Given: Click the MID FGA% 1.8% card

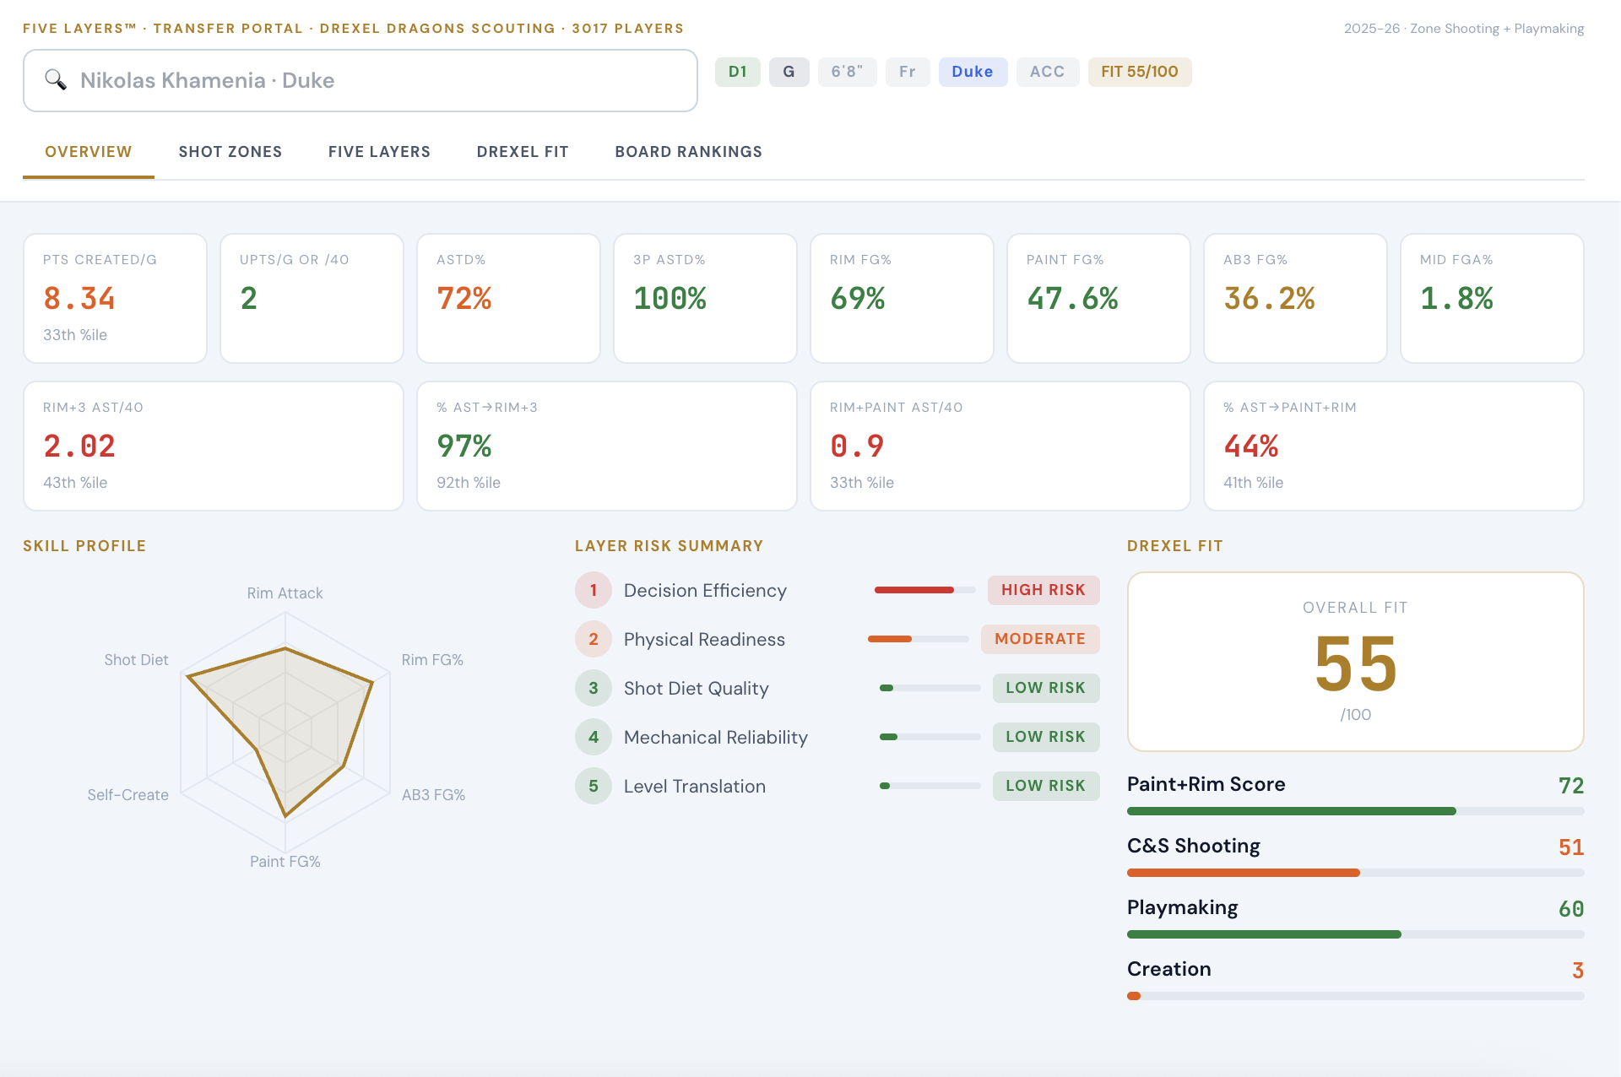Looking at the screenshot, I should 1492,299.
